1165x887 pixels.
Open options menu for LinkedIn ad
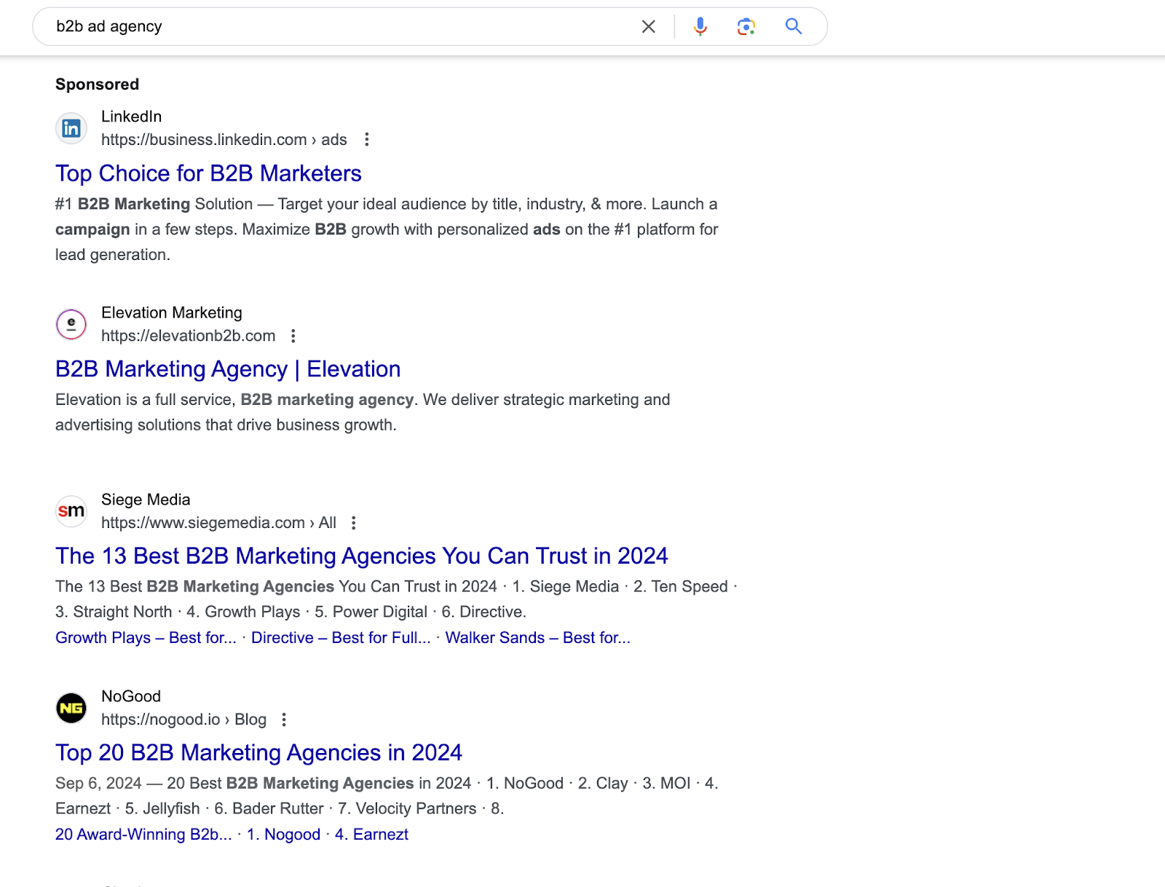(x=367, y=140)
